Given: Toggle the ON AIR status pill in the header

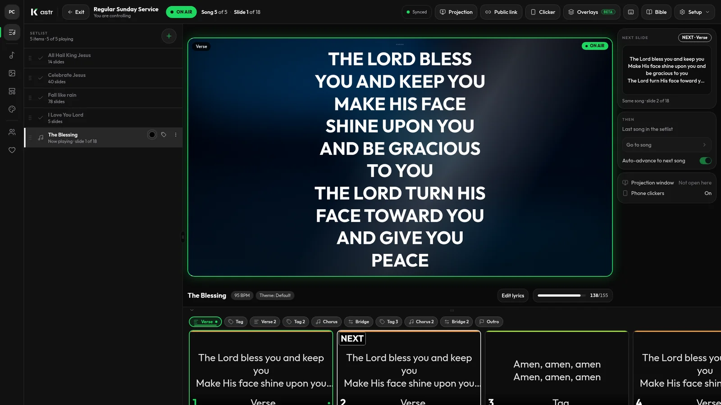Looking at the screenshot, I should coord(181,12).
